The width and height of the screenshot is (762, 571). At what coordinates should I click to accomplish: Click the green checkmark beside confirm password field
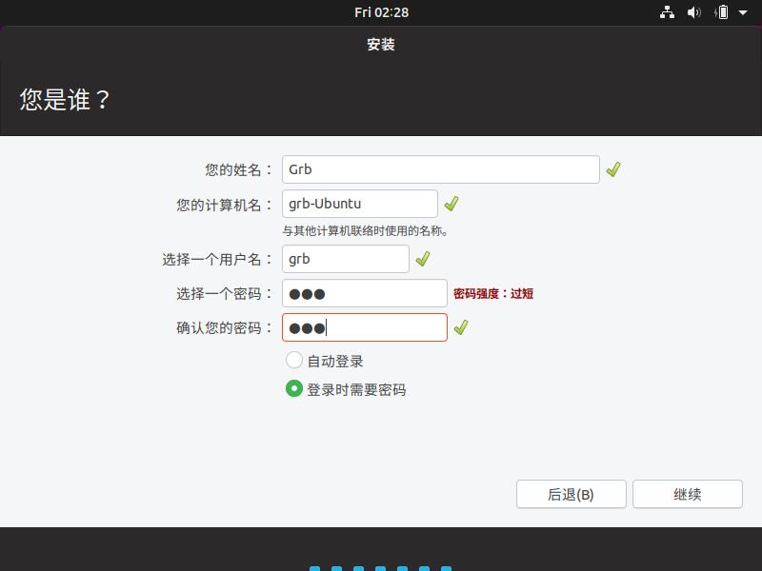click(x=461, y=327)
